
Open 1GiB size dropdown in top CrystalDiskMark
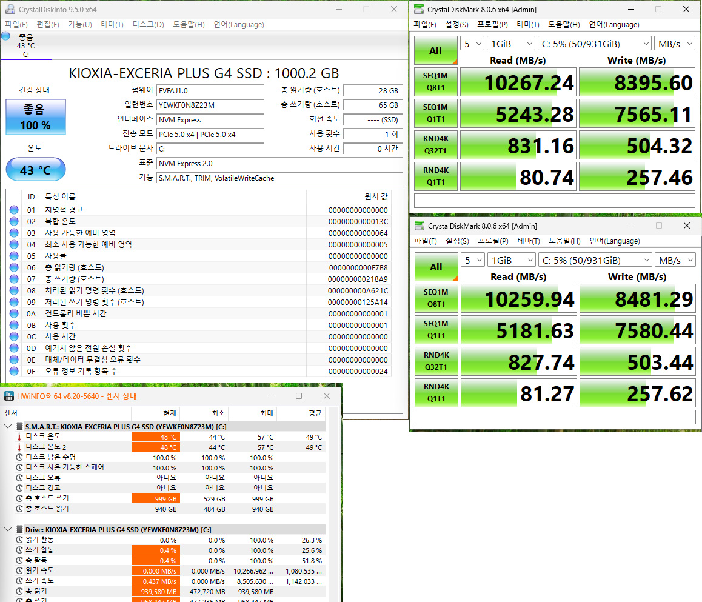tap(511, 44)
